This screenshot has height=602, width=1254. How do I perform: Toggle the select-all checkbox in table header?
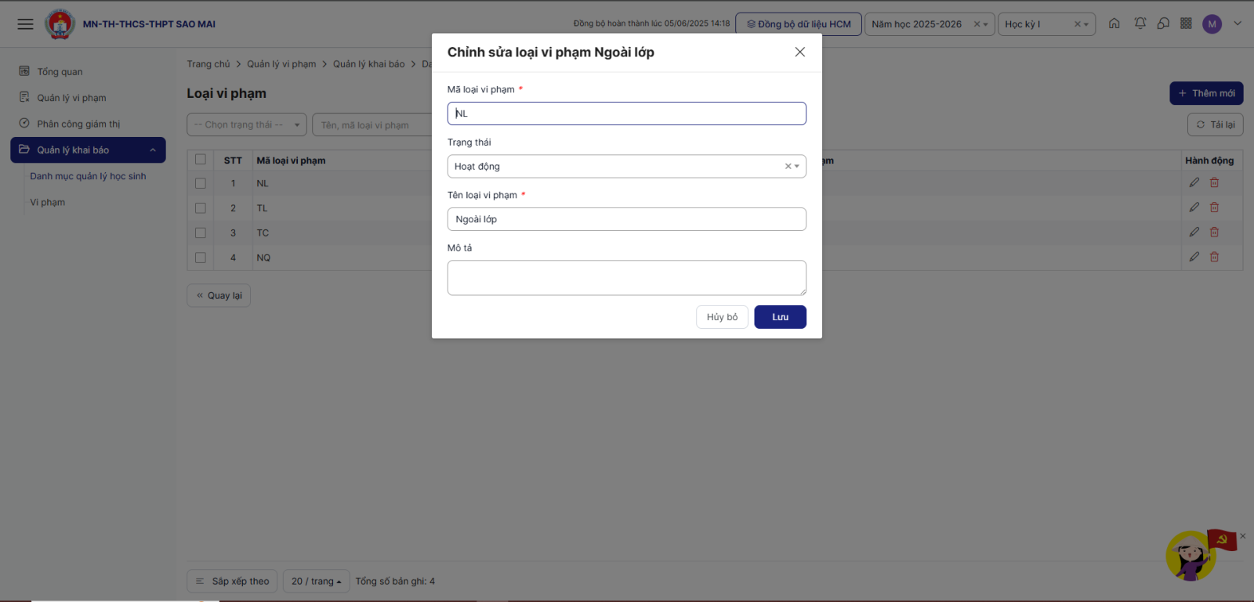(201, 160)
